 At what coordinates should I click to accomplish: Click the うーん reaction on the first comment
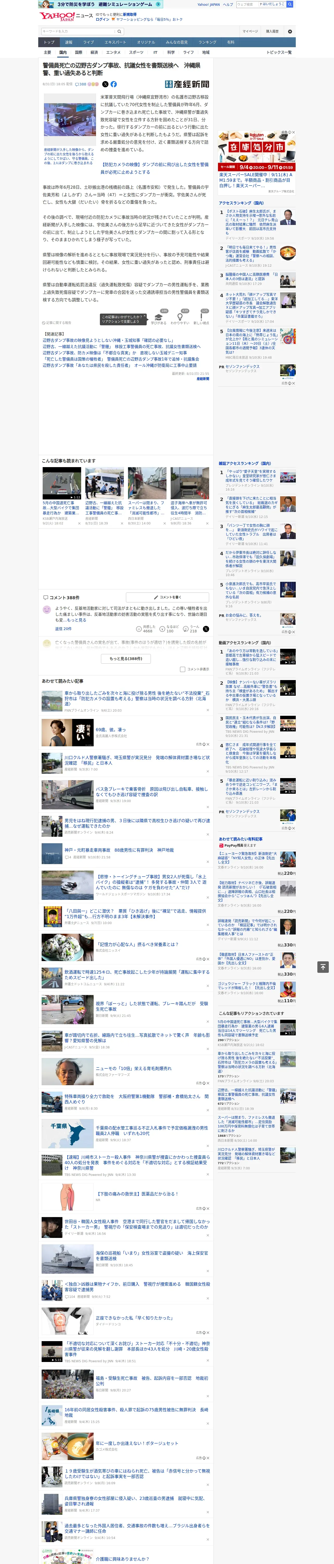coord(190,629)
